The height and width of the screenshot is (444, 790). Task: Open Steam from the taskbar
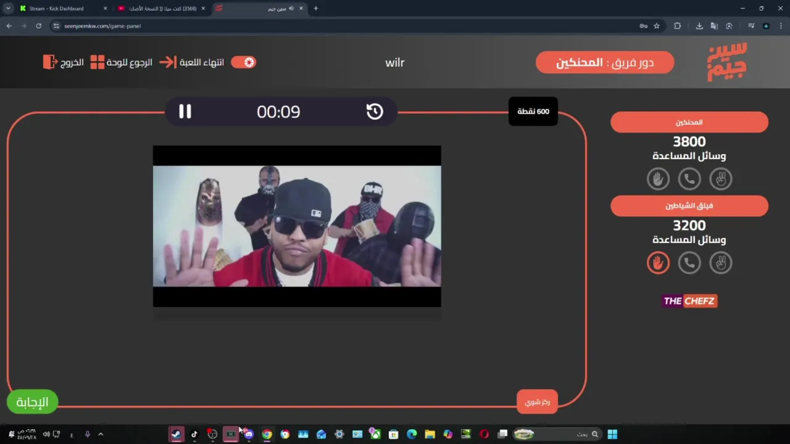click(177, 434)
